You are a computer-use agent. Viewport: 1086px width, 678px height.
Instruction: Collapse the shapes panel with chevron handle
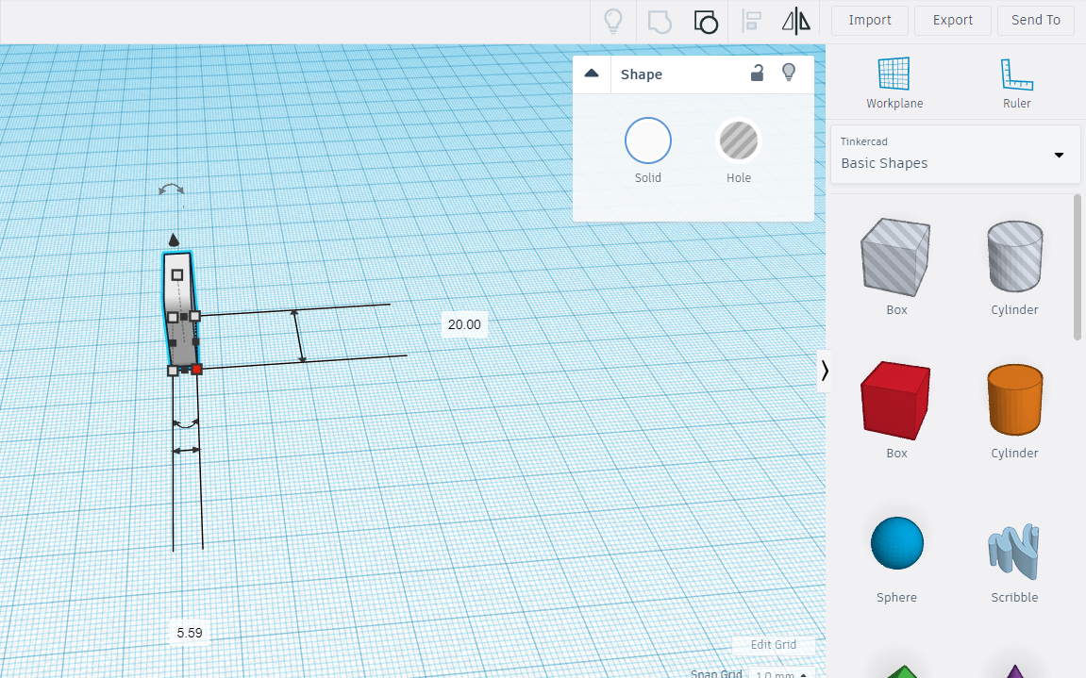point(825,372)
